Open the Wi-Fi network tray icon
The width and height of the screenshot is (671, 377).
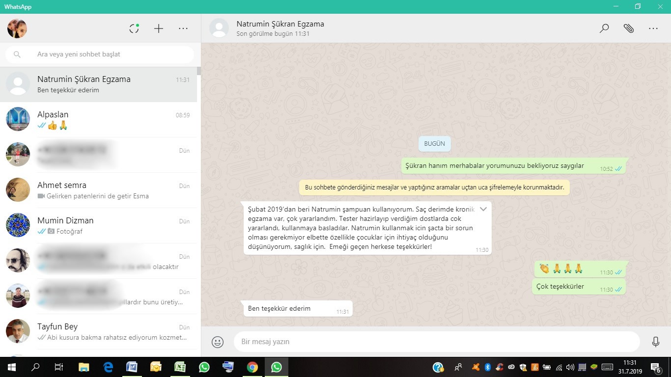[x=559, y=367]
